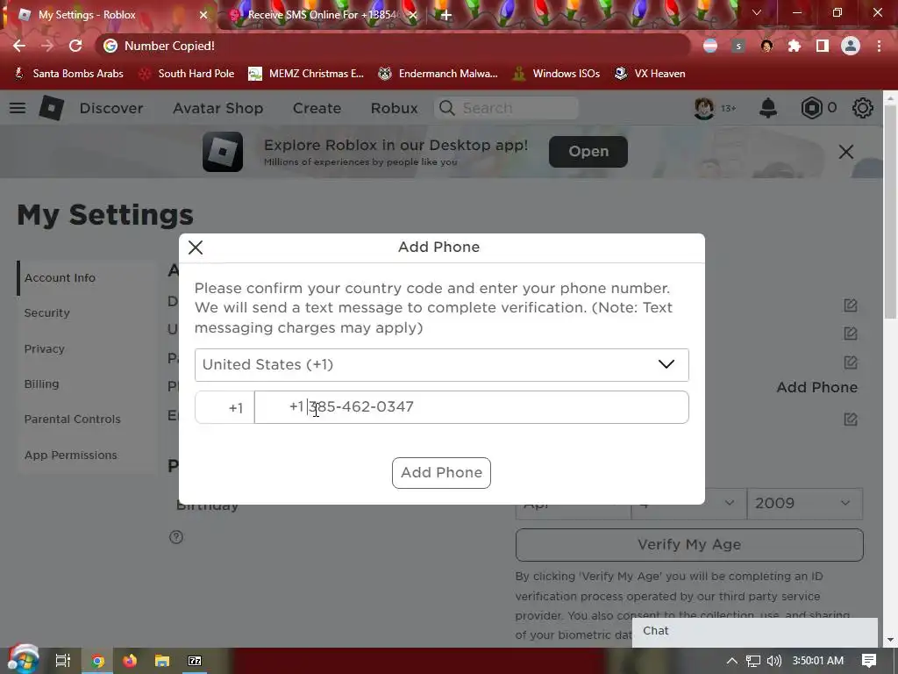The image size is (898, 674).
Task: Select Parental Controls in settings sidebar
Action: point(72,419)
